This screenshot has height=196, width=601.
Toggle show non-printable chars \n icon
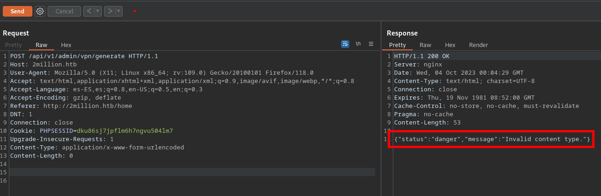pos(358,44)
